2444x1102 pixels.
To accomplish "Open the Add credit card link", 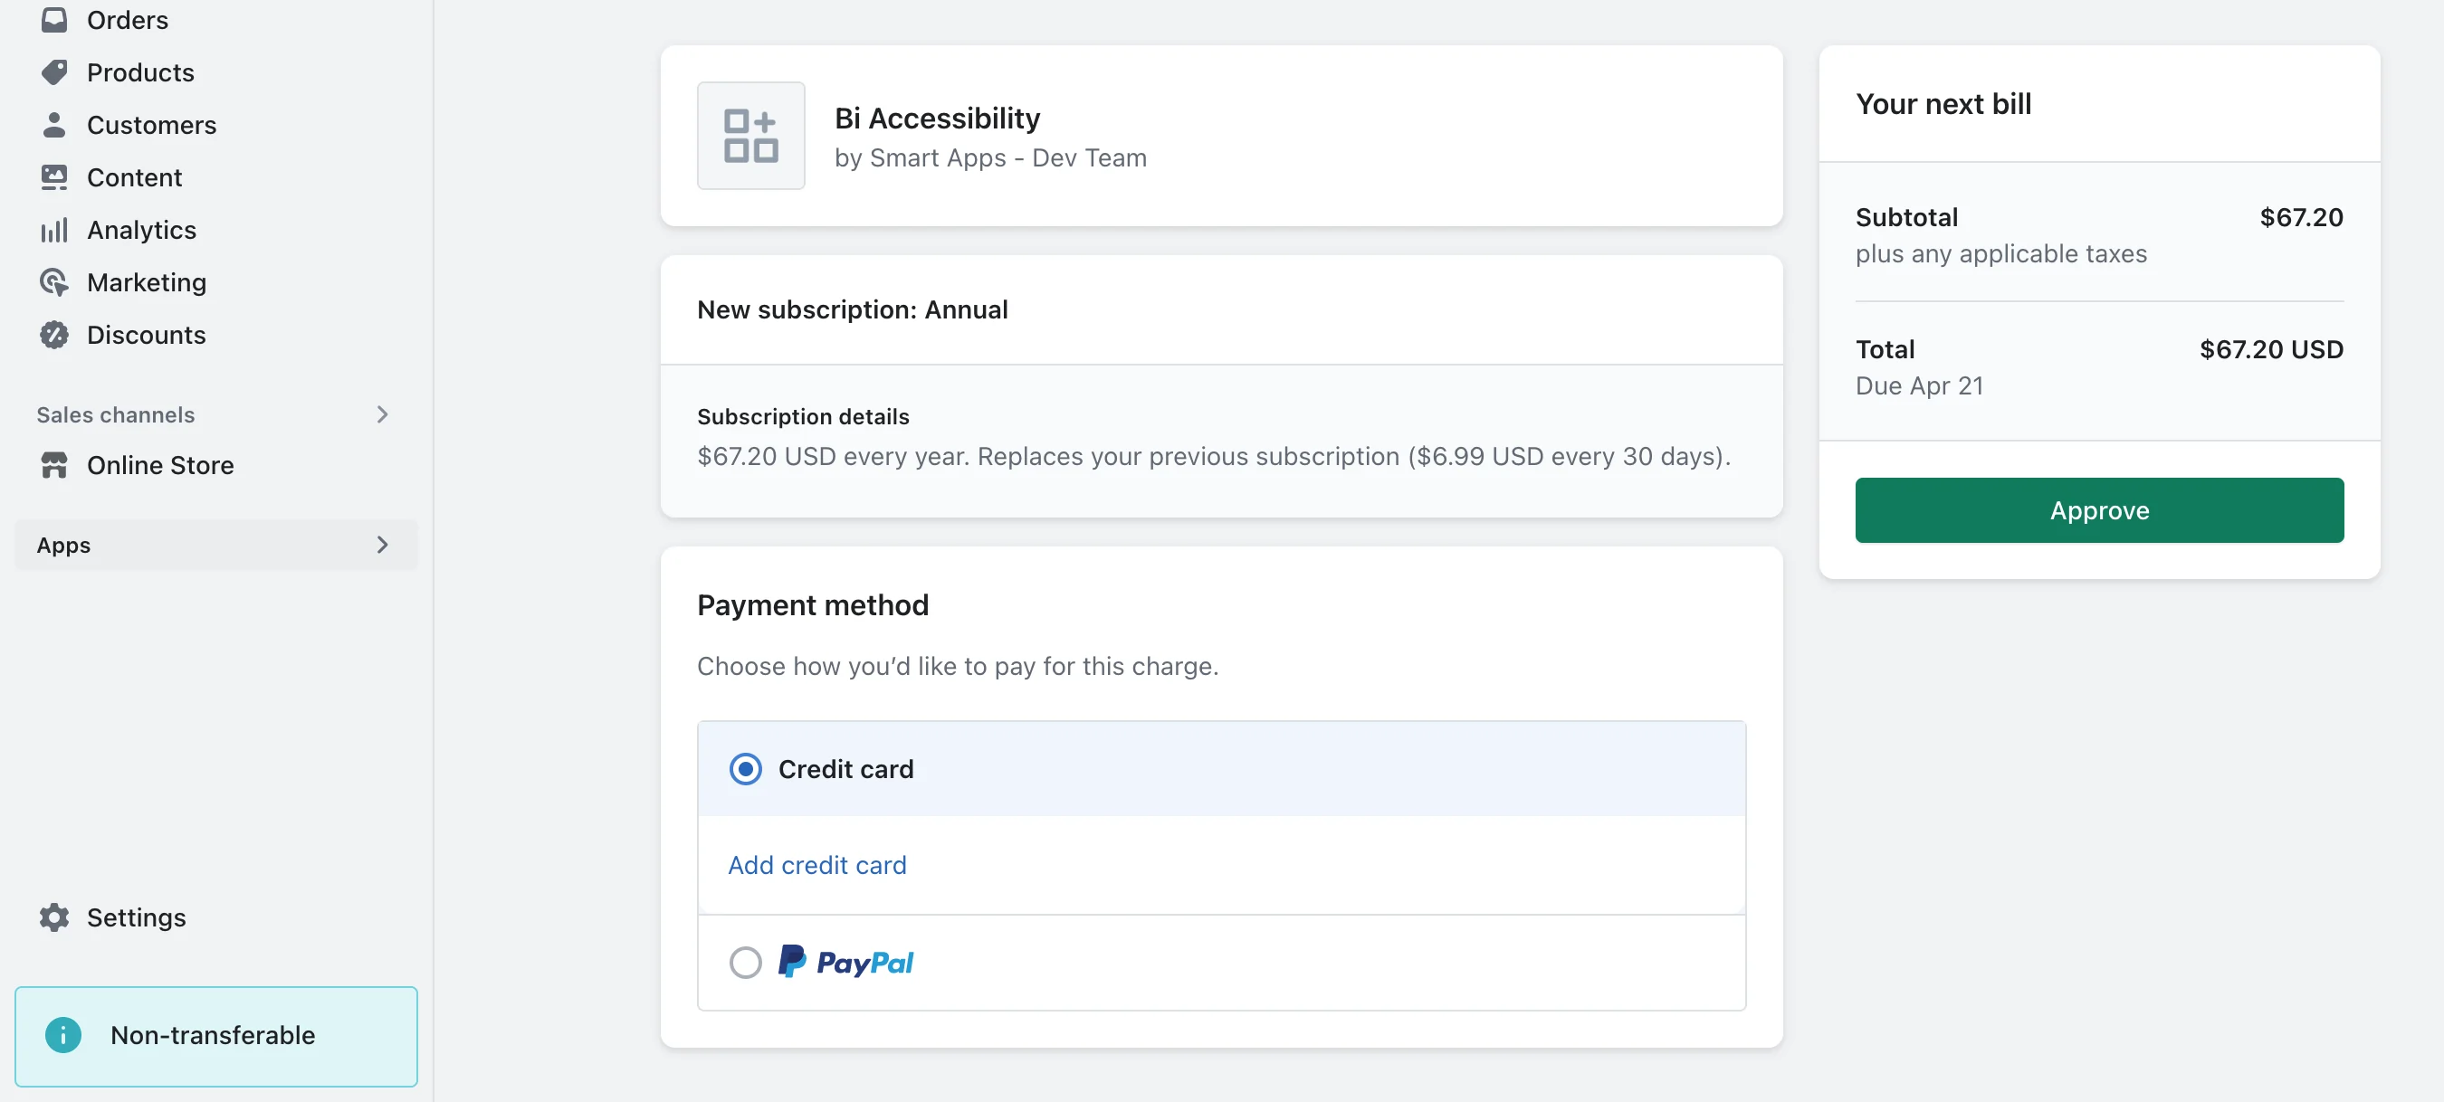I will pos(816,864).
